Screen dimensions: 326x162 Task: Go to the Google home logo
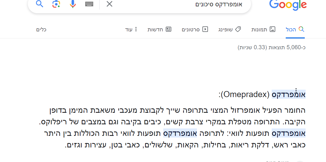pyautogui.click(x=288, y=5)
